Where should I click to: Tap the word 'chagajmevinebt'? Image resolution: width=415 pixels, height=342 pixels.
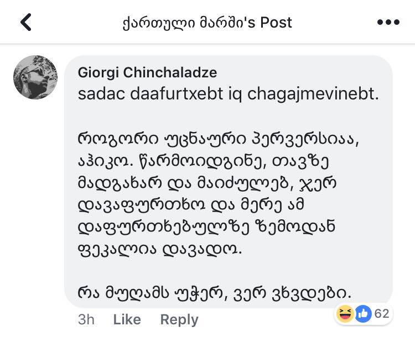(313, 94)
